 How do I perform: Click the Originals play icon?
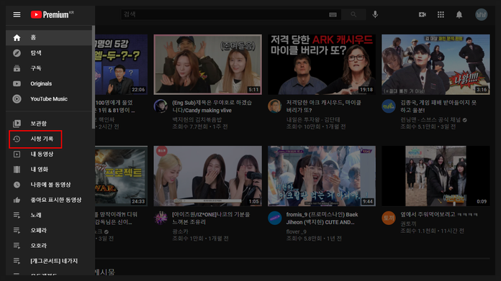[x=17, y=83]
